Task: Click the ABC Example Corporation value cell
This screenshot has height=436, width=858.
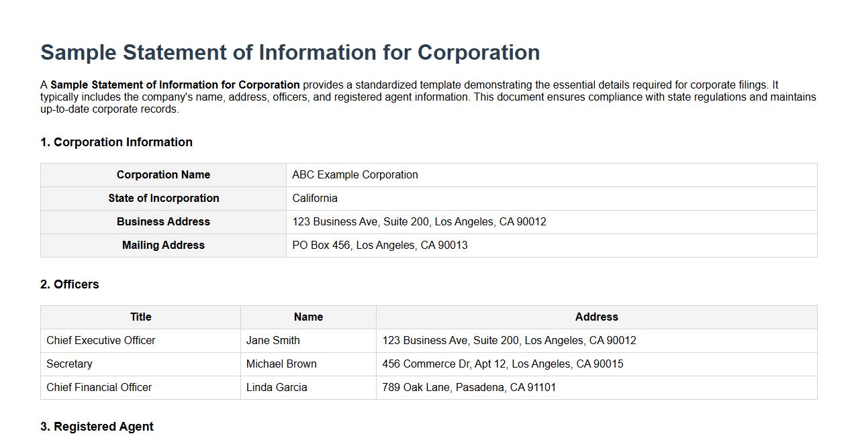Action: pyautogui.click(x=355, y=174)
